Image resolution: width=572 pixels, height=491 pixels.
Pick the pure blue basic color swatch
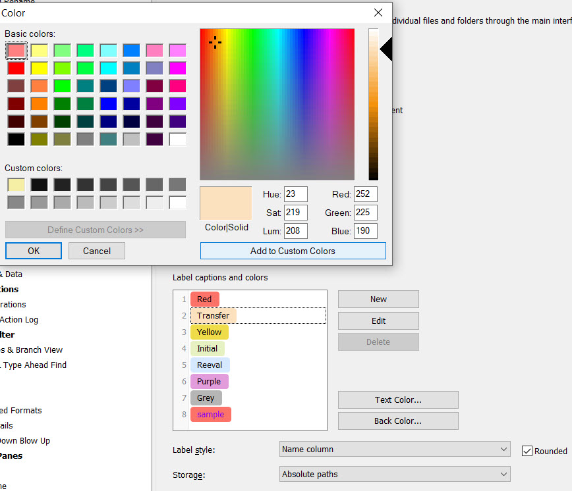pyautogui.click(x=109, y=104)
